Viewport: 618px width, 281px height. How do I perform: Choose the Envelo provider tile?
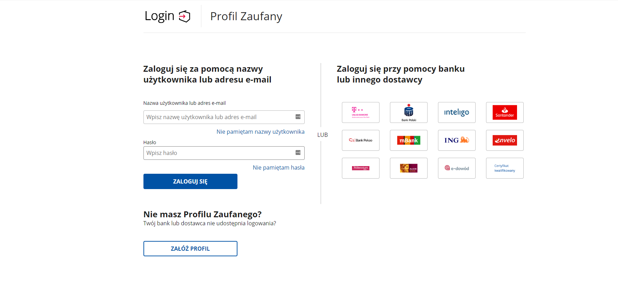504,140
